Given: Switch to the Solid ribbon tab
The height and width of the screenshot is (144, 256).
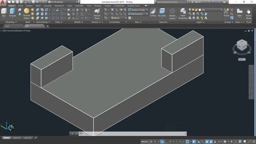Looking at the screenshot, I should pyautogui.click(x=20, y=6).
